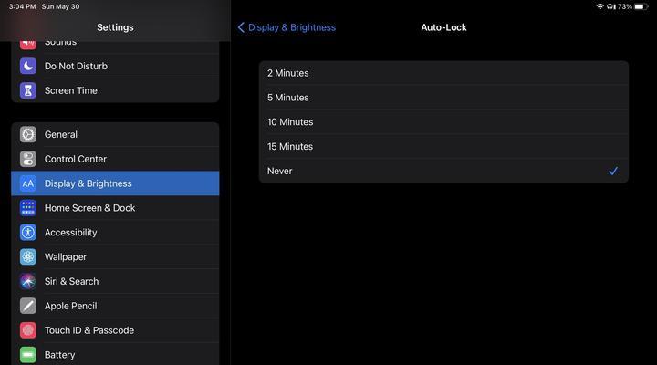
Task: Tap the Apple Pencil icon
Action: (28, 306)
